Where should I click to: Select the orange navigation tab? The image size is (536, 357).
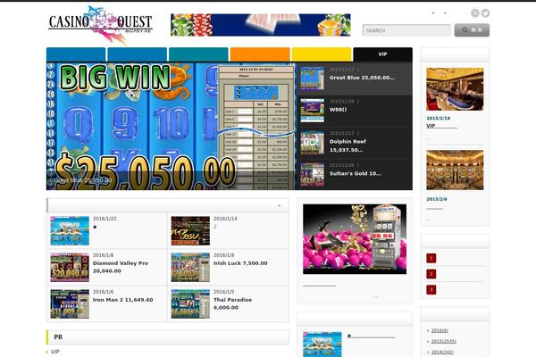[260, 54]
